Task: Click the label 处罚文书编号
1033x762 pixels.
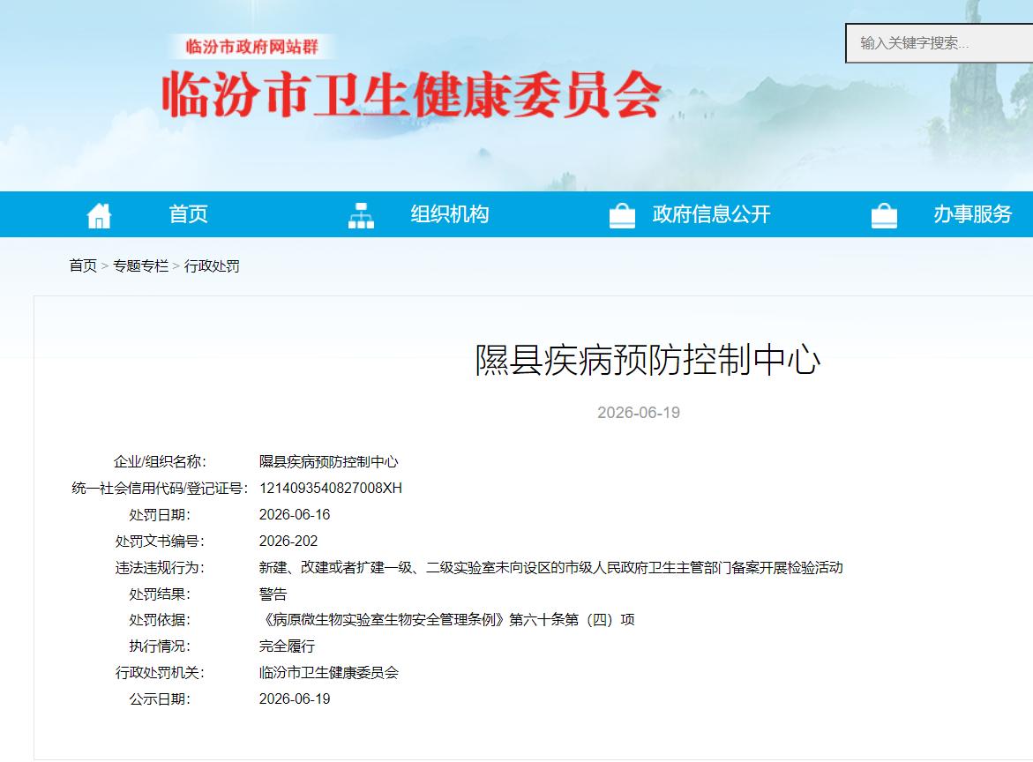Action: point(160,541)
